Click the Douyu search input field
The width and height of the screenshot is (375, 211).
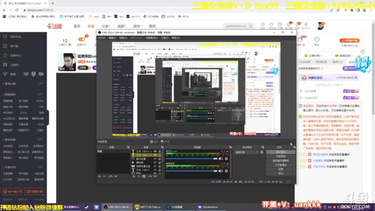coord(236,26)
